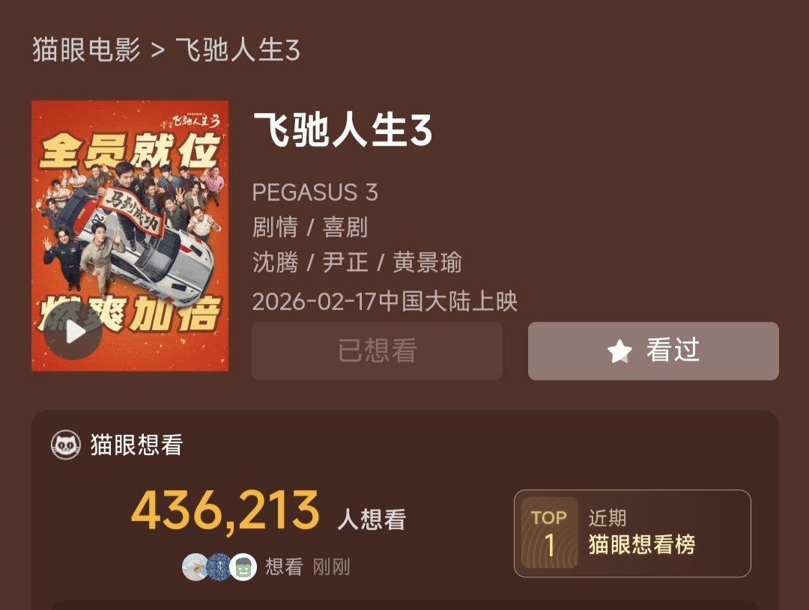Toggle the 已想看 want-to-see button
Image resolution: width=809 pixels, height=610 pixels.
[377, 351]
